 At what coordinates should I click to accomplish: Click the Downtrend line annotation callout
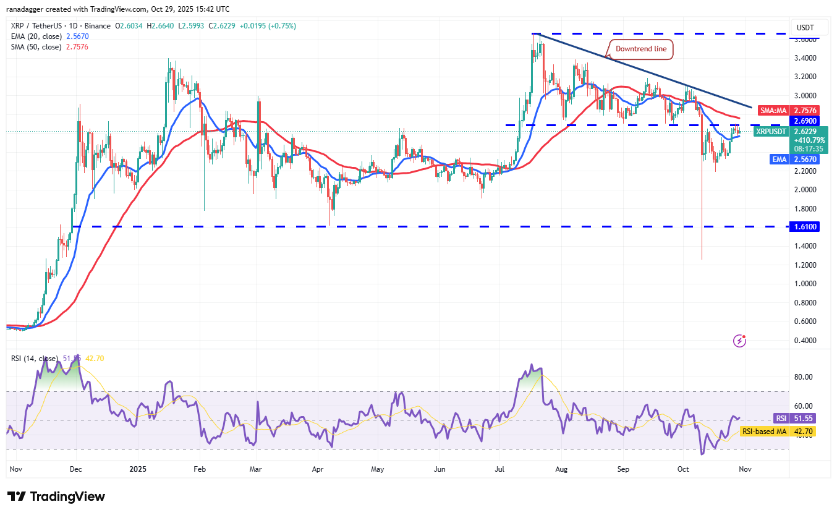pyautogui.click(x=640, y=49)
